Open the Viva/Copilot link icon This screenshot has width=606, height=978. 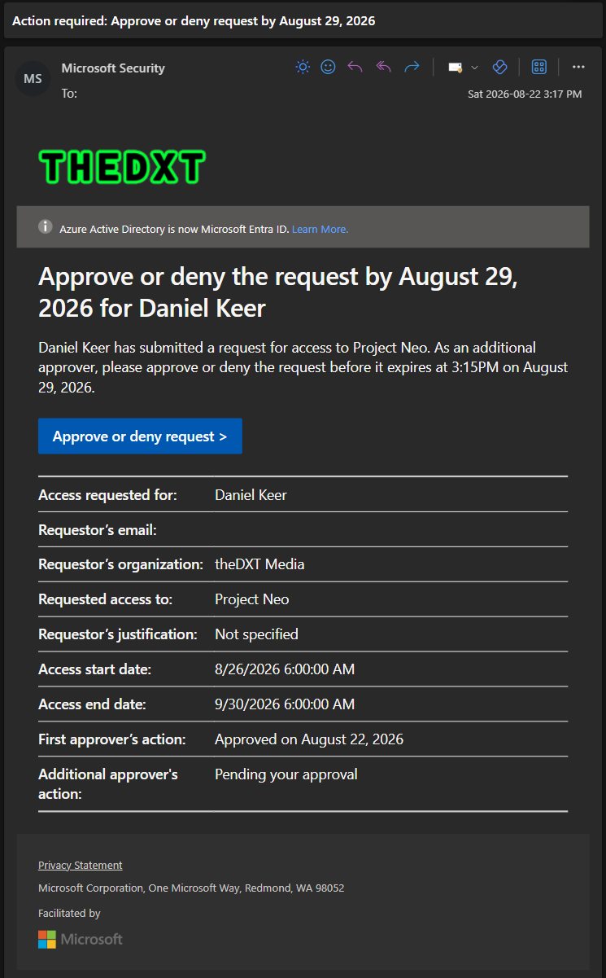pyautogui.click(x=500, y=67)
